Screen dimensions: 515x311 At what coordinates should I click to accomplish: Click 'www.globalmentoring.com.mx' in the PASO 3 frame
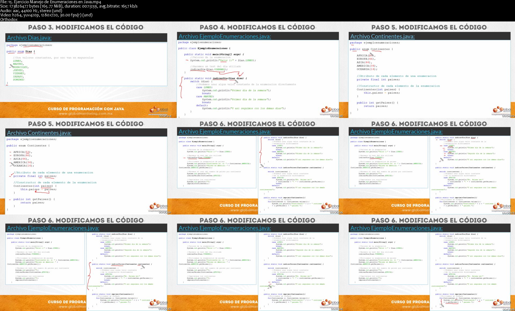(86, 114)
